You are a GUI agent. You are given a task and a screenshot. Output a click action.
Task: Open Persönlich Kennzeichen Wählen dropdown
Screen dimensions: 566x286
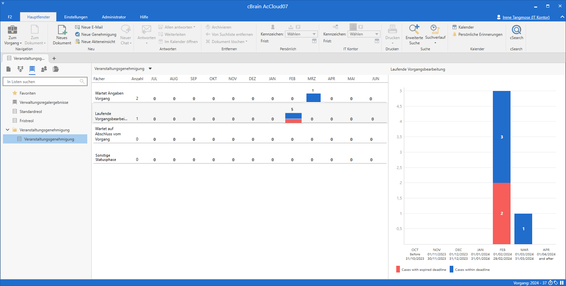[x=301, y=34]
